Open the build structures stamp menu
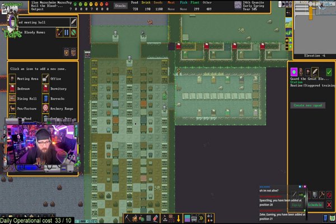The width and height of the screenshot is (336, 224). coord(164,218)
